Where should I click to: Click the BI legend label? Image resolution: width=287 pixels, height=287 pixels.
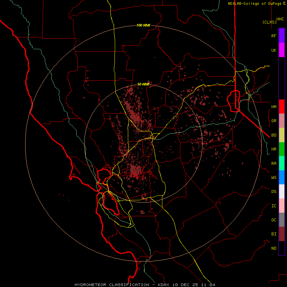274,234
